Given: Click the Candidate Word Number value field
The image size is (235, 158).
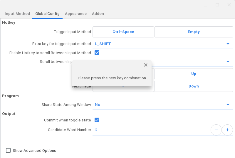Looking at the screenshot, I should [147, 130].
